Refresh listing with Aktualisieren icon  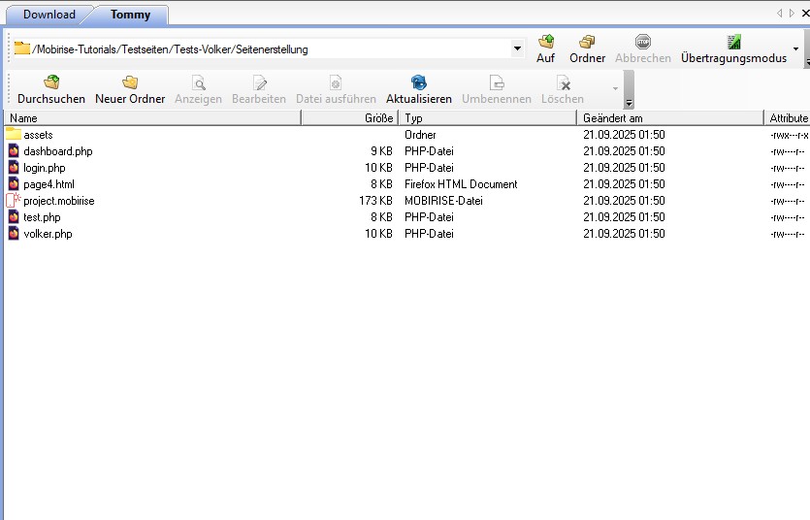[418, 82]
